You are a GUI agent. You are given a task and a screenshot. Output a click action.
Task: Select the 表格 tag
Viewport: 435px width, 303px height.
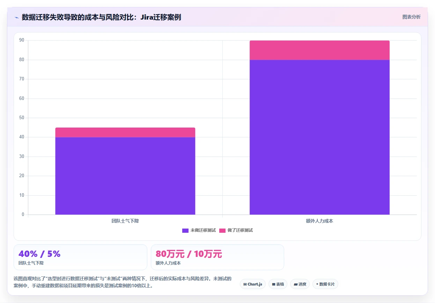tap(278, 284)
